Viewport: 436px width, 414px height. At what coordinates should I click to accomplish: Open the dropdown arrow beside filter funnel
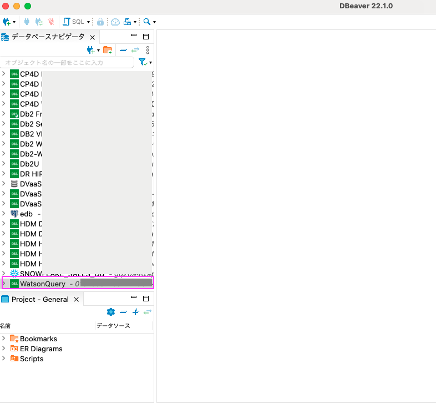(150, 63)
